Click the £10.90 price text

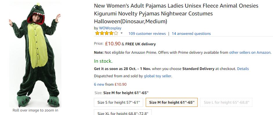113,44
